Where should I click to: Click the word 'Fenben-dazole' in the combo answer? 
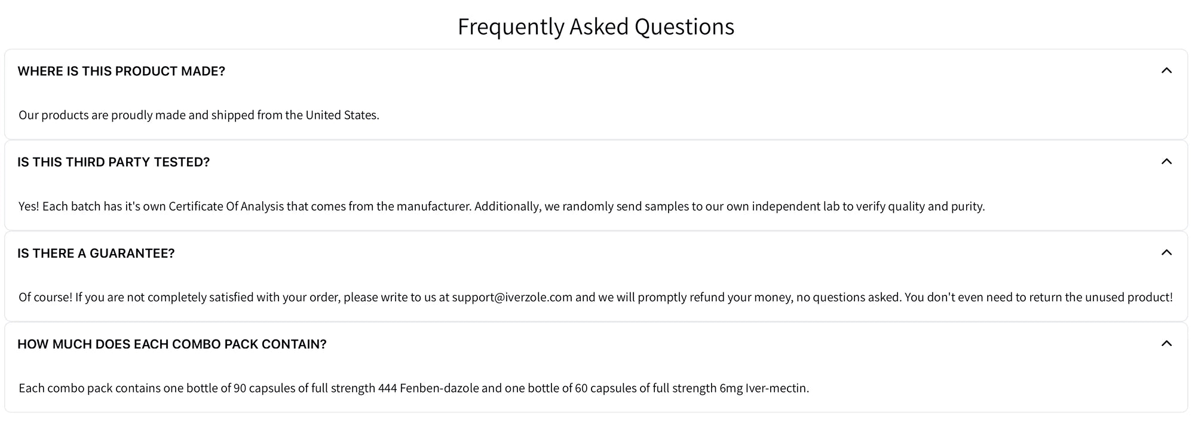(439, 388)
